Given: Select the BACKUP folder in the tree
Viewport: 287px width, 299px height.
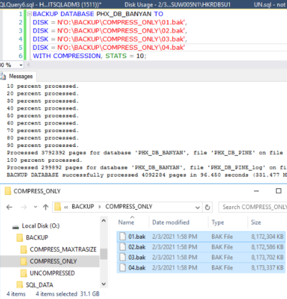Looking at the screenshot, I should pos(37,237).
